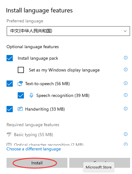Uncheck Install language pack checkbox
This screenshot has width=132, height=174.
pyautogui.click(x=10, y=58)
